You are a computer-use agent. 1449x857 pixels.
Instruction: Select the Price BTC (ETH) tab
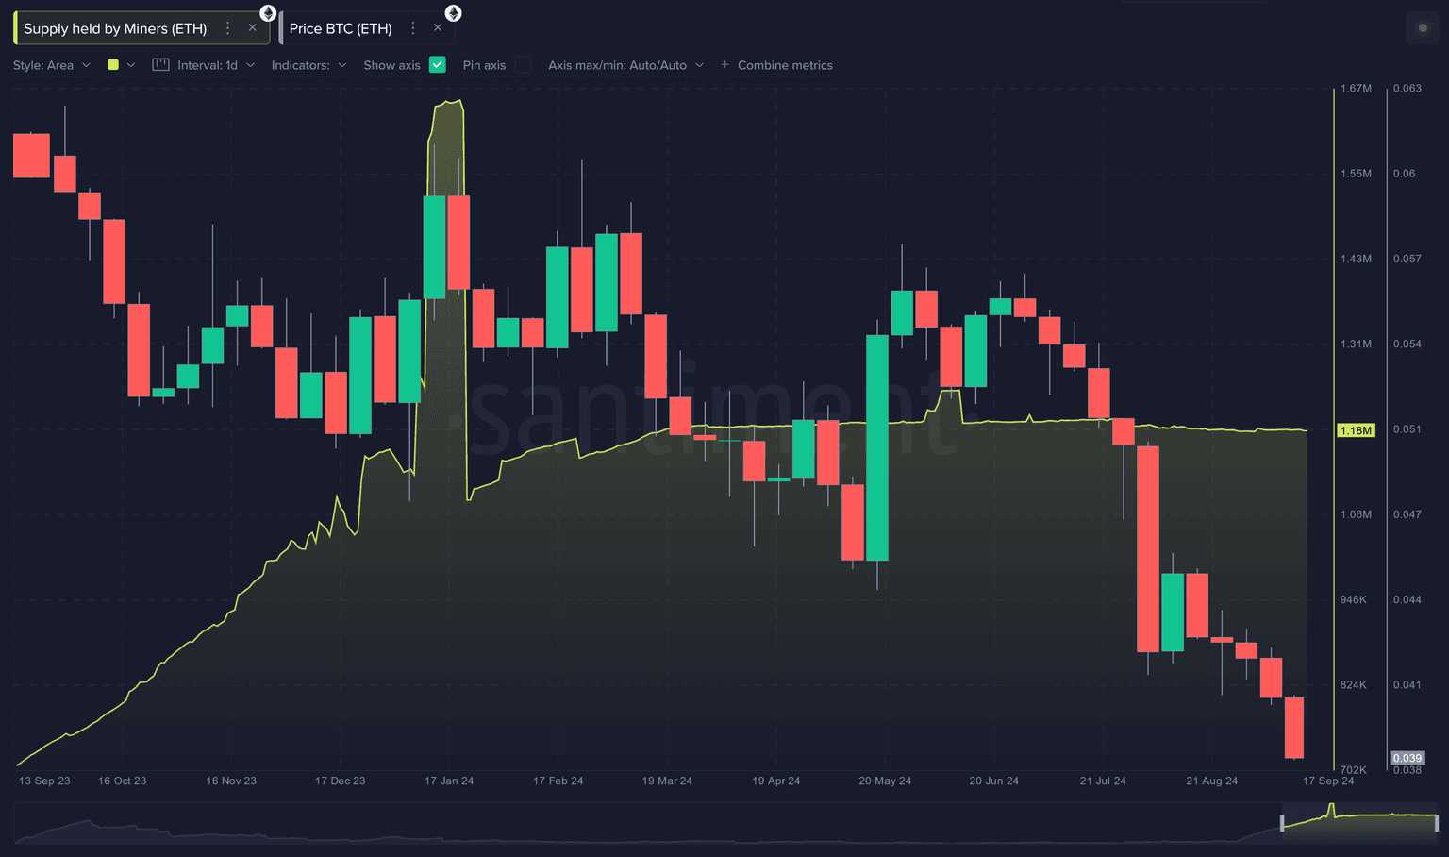[x=341, y=28]
